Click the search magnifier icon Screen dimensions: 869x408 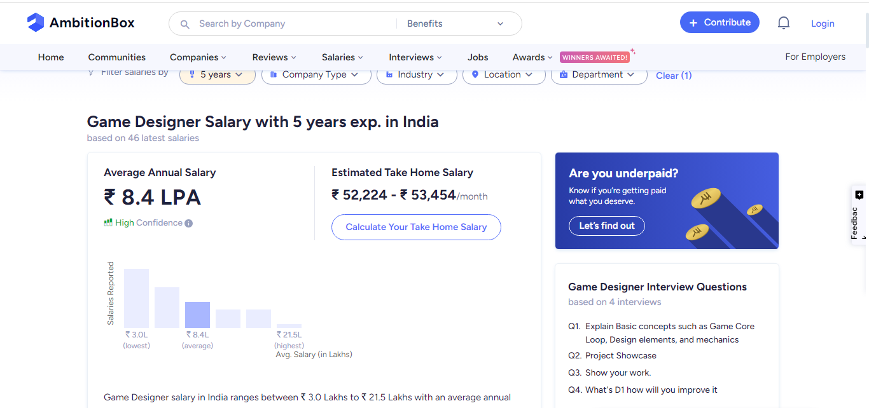tap(185, 24)
